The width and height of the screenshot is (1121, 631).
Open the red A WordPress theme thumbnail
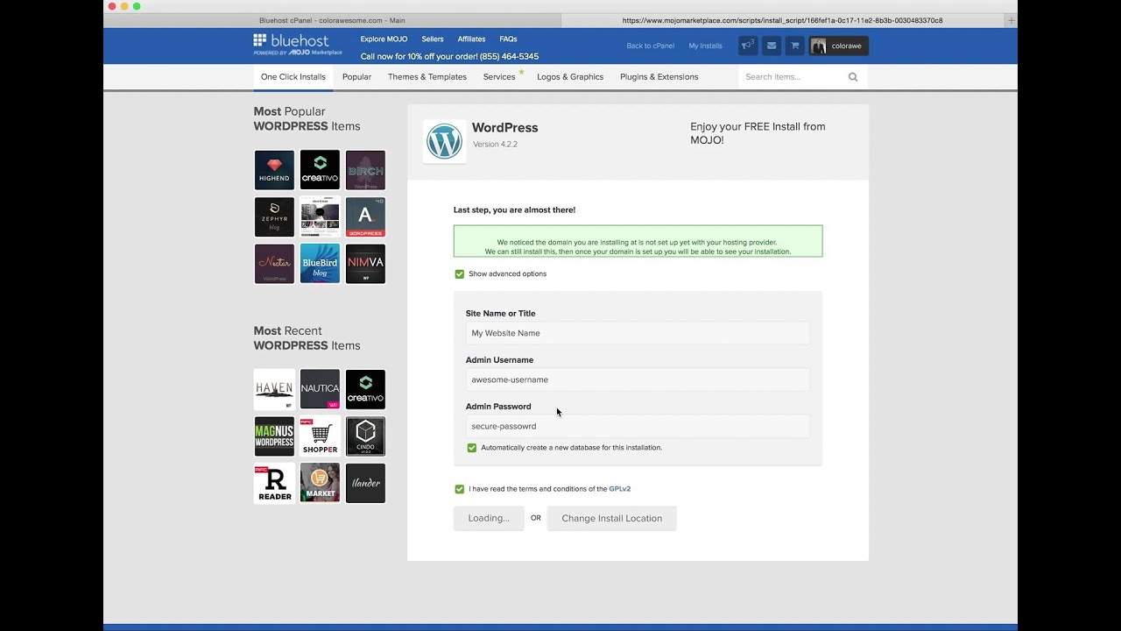tap(365, 216)
